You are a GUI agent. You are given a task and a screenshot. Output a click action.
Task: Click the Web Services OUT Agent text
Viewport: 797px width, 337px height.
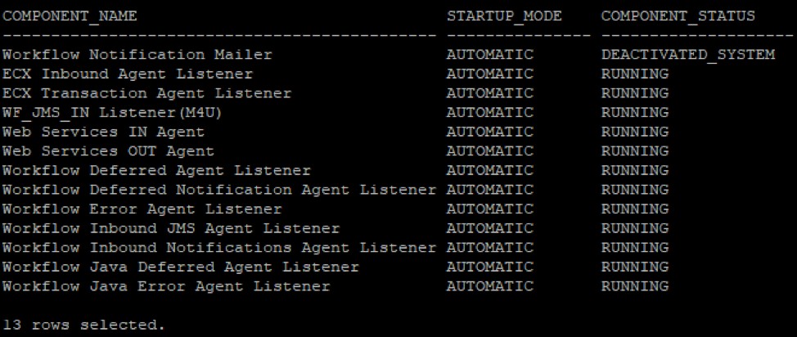tap(108, 151)
